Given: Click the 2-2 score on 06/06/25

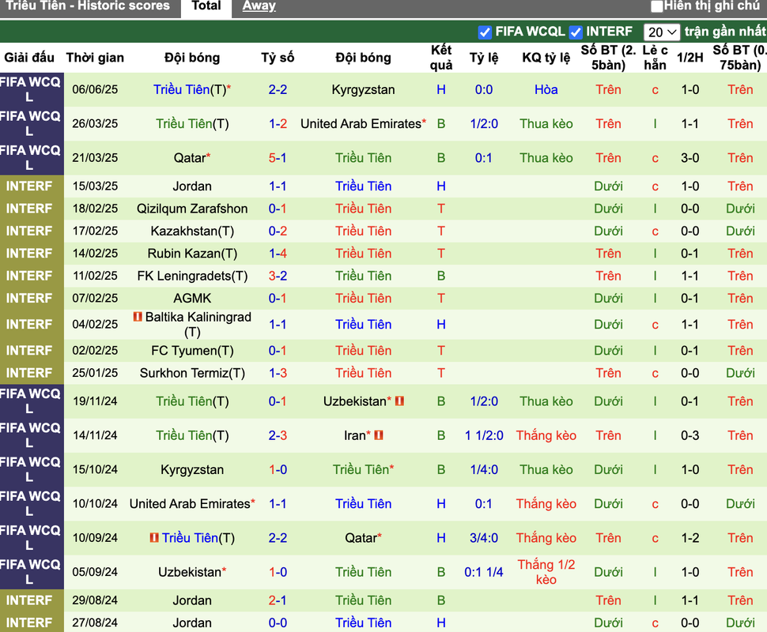Looking at the screenshot, I should pyautogui.click(x=278, y=89).
